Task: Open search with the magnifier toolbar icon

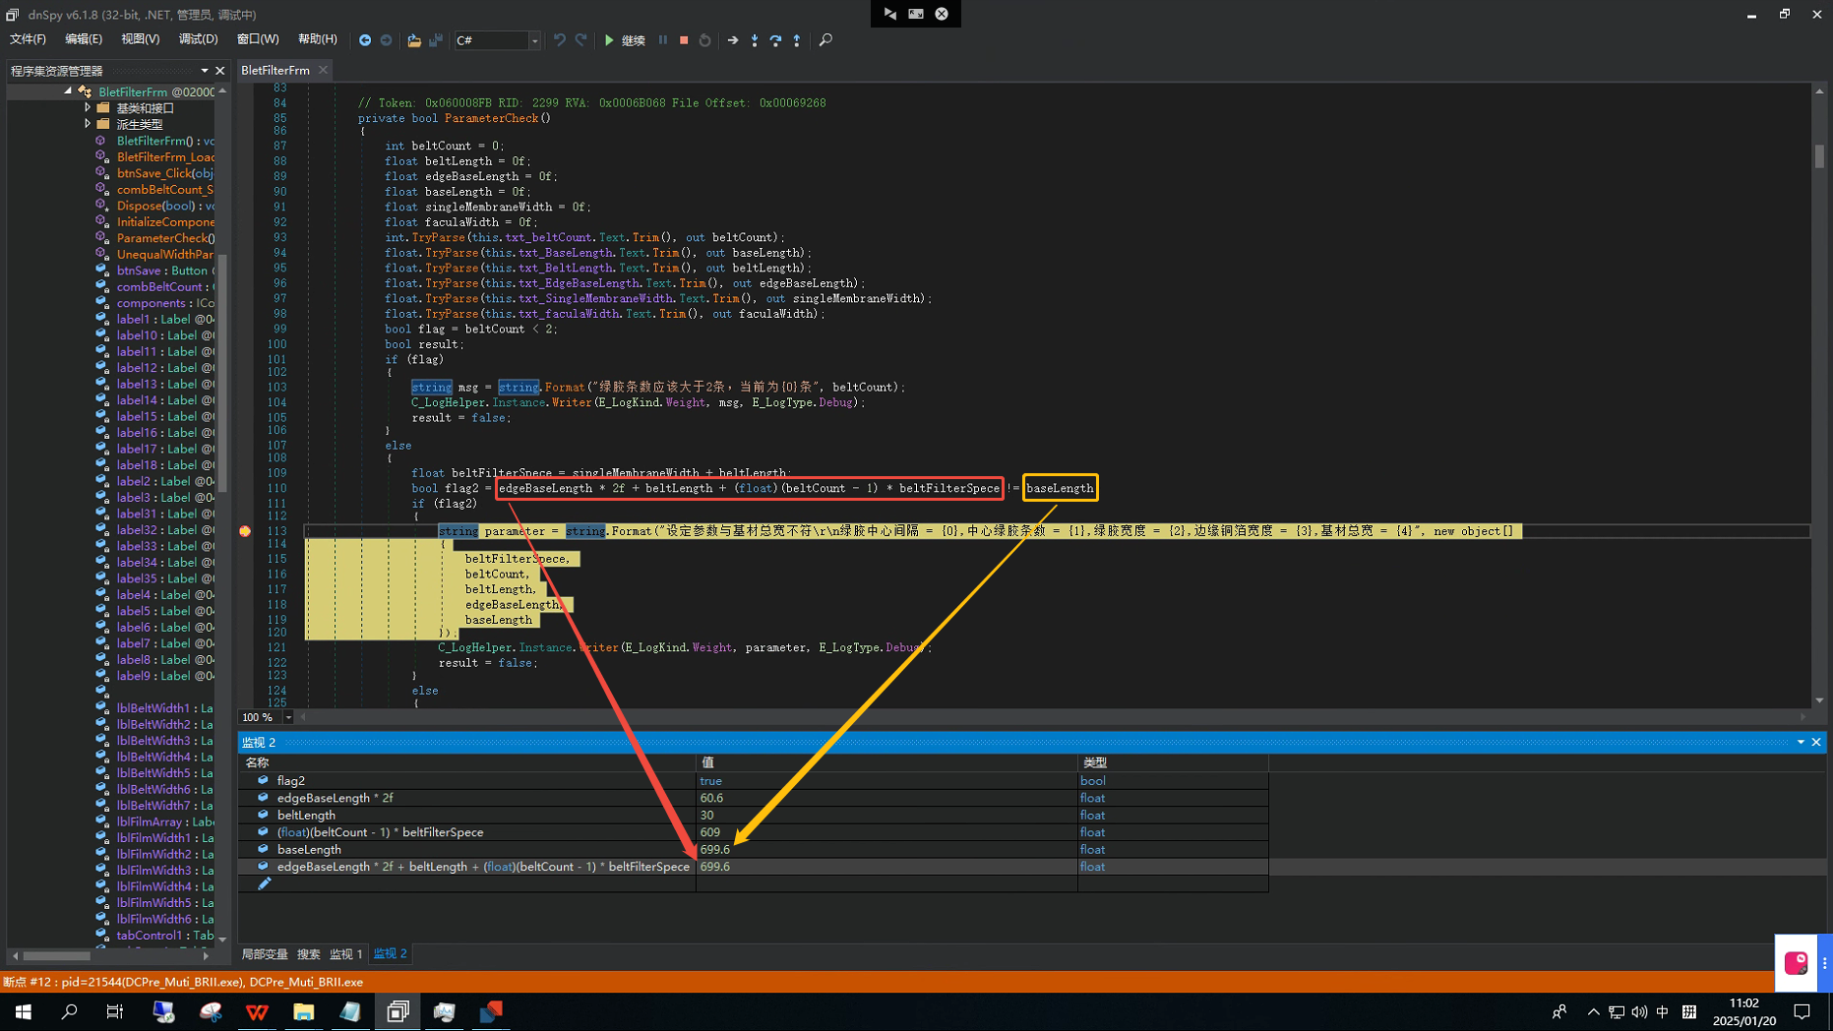Action: click(825, 40)
